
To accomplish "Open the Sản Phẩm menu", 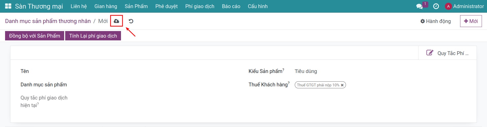I will pos(136,6).
